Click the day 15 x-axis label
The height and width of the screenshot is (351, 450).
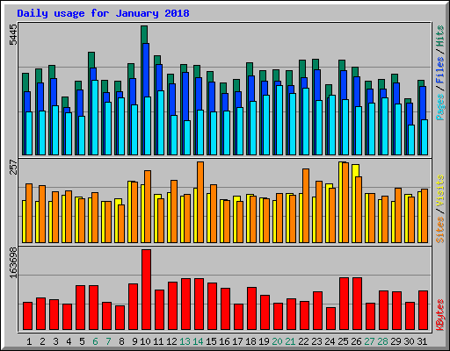coord(211,341)
